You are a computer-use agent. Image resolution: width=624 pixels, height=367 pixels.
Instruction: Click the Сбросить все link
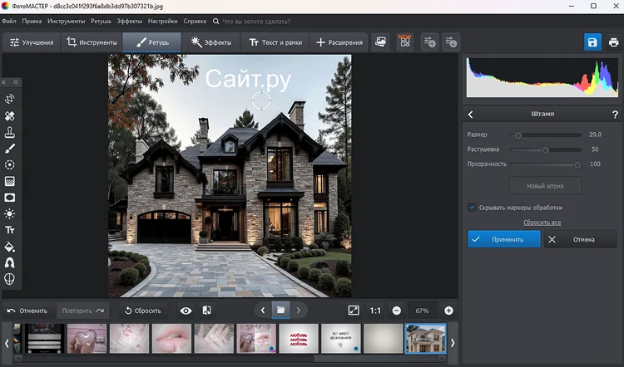[x=542, y=223]
